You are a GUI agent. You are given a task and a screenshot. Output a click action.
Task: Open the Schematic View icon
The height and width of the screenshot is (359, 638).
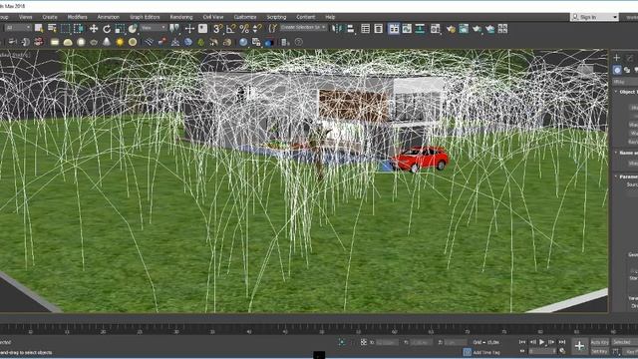tap(420, 29)
